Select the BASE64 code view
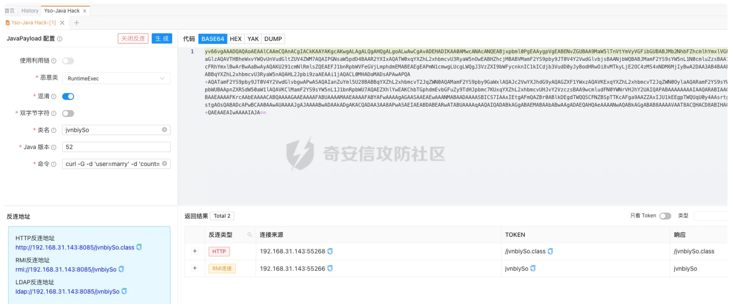 tap(213, 39)
